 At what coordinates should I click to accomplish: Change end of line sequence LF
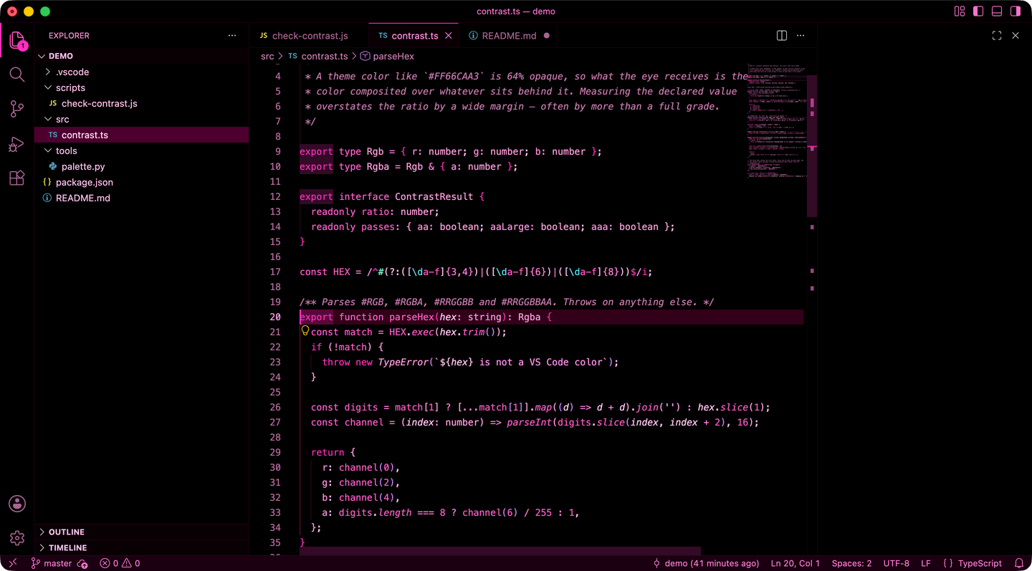click(925, 563)
